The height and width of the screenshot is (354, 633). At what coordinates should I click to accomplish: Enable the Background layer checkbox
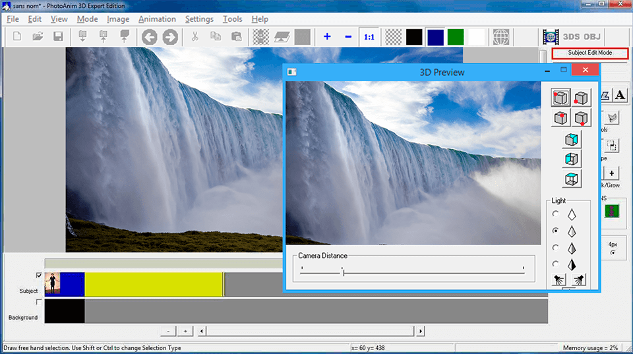click(39, 302)
